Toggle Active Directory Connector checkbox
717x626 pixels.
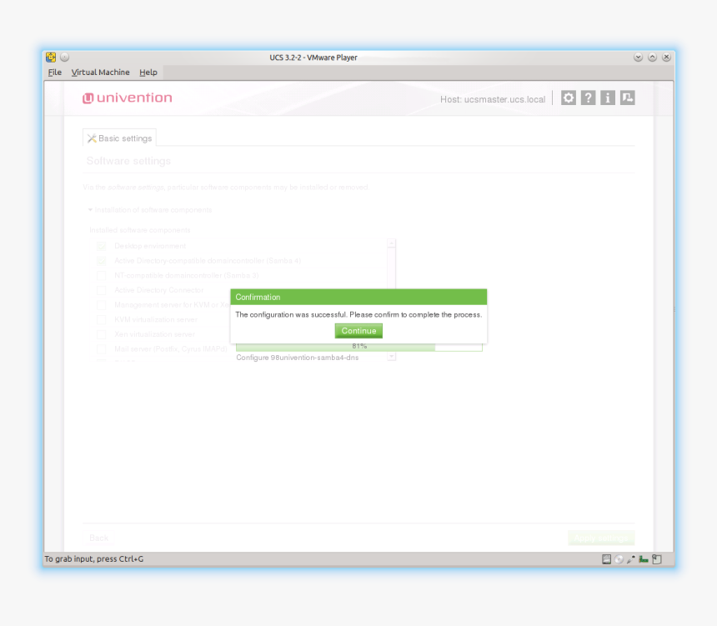tap(102, 290)
